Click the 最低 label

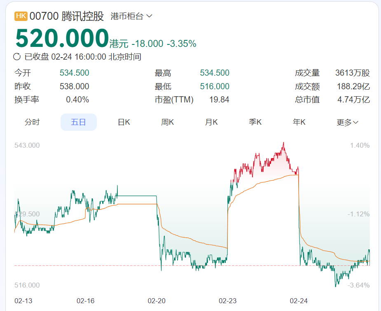coord(163,86)
